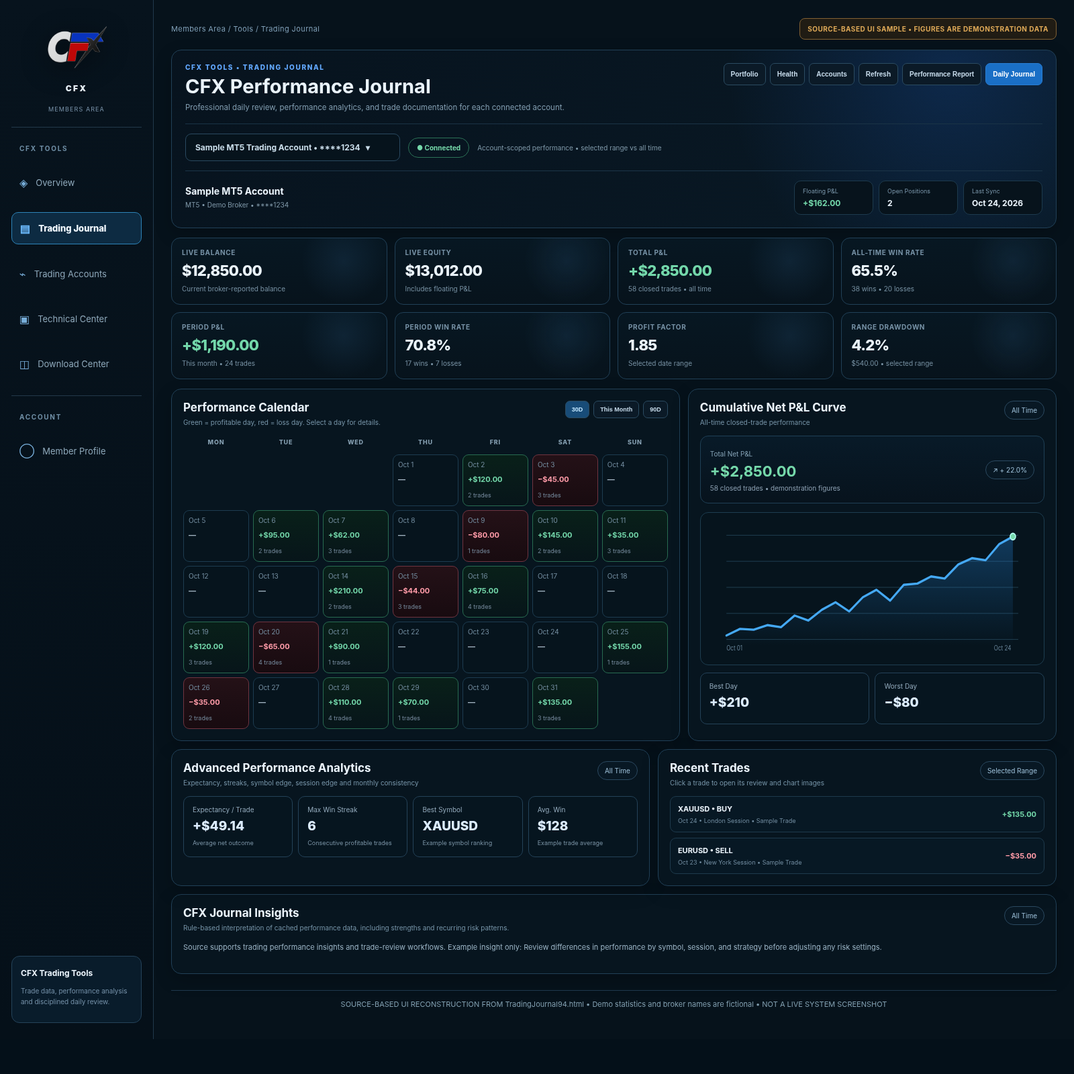Click the Daily Journal button
This screenshot has height=1074, width=1074.
(1014, 75)
